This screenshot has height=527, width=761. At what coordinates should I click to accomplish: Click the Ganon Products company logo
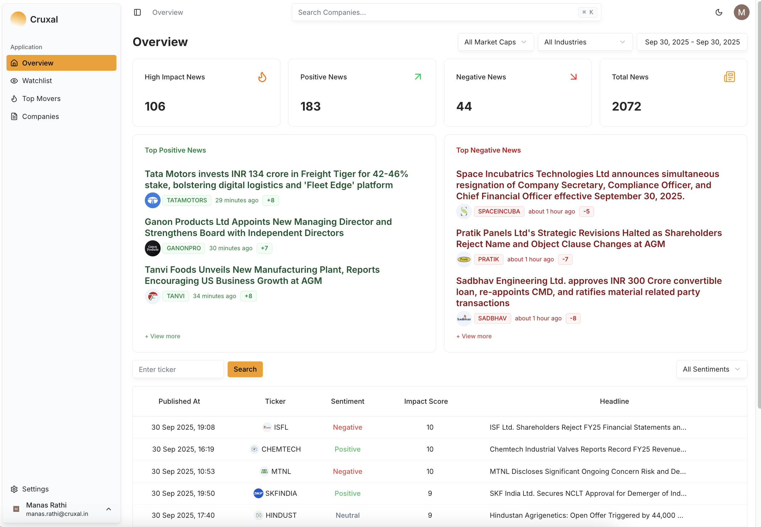[x=153, y=248]
